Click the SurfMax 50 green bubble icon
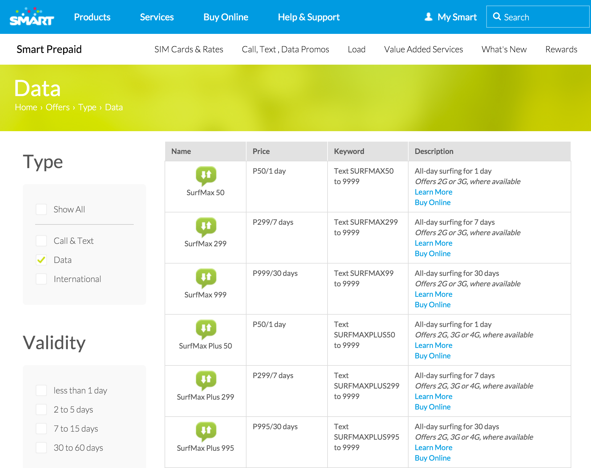 pos(206,176)
